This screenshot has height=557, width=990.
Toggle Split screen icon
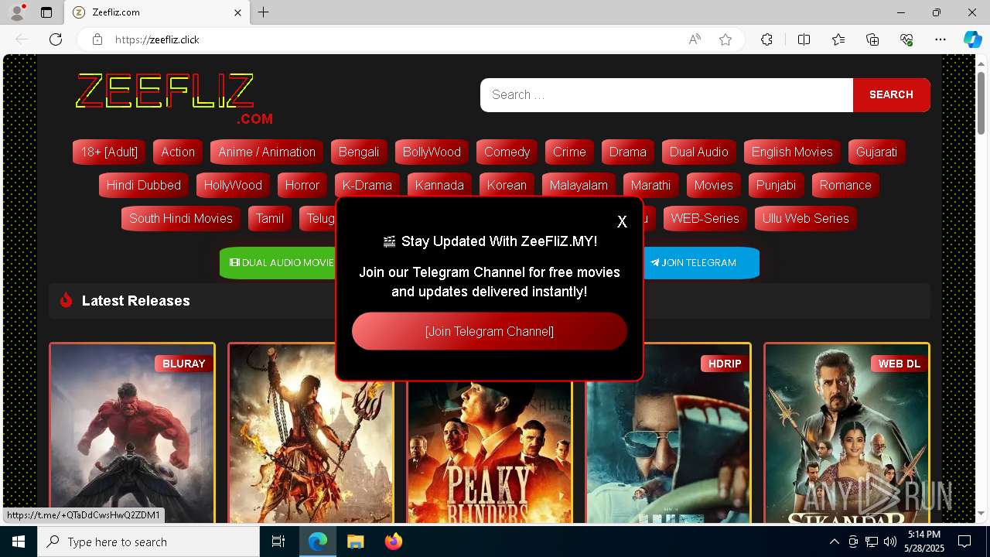804,39
